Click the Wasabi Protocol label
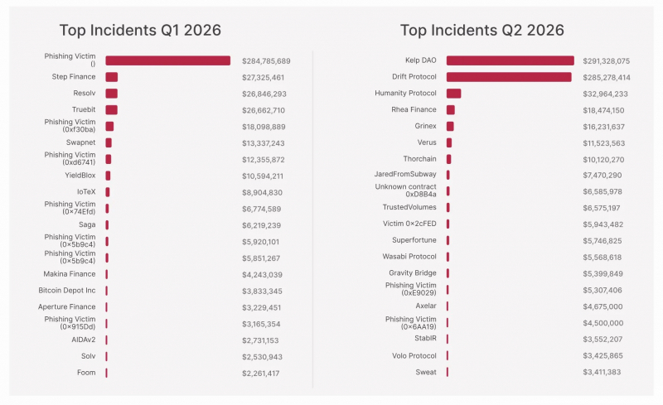 click(x=409, y=257)
